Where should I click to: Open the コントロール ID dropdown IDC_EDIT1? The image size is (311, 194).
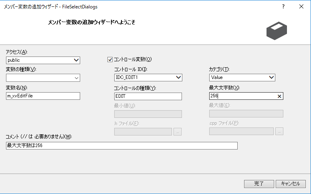148,77
